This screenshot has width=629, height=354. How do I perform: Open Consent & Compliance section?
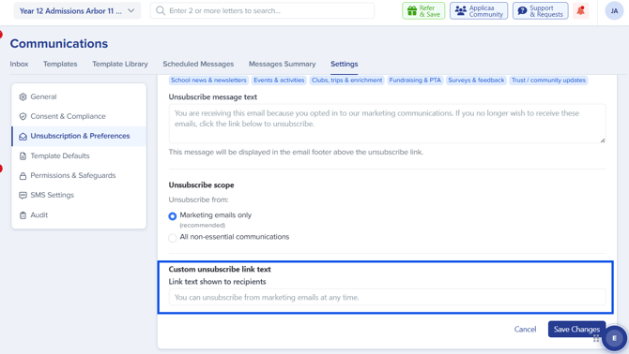click(x=79, y=116)
